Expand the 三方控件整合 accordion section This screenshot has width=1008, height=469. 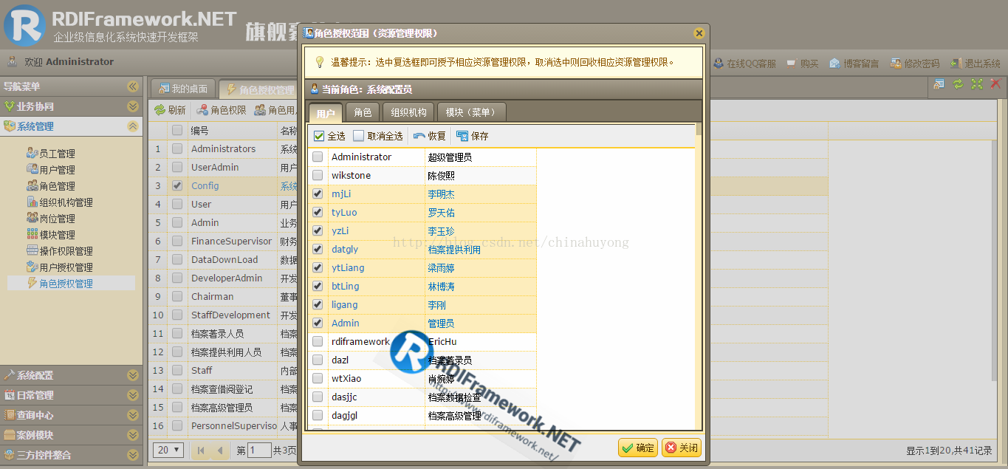(x=132, y=455)
